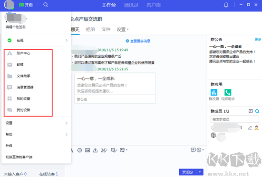The image size is (262, 177).
Task: Click 升级 menu entry
Action: click(9, 146)
